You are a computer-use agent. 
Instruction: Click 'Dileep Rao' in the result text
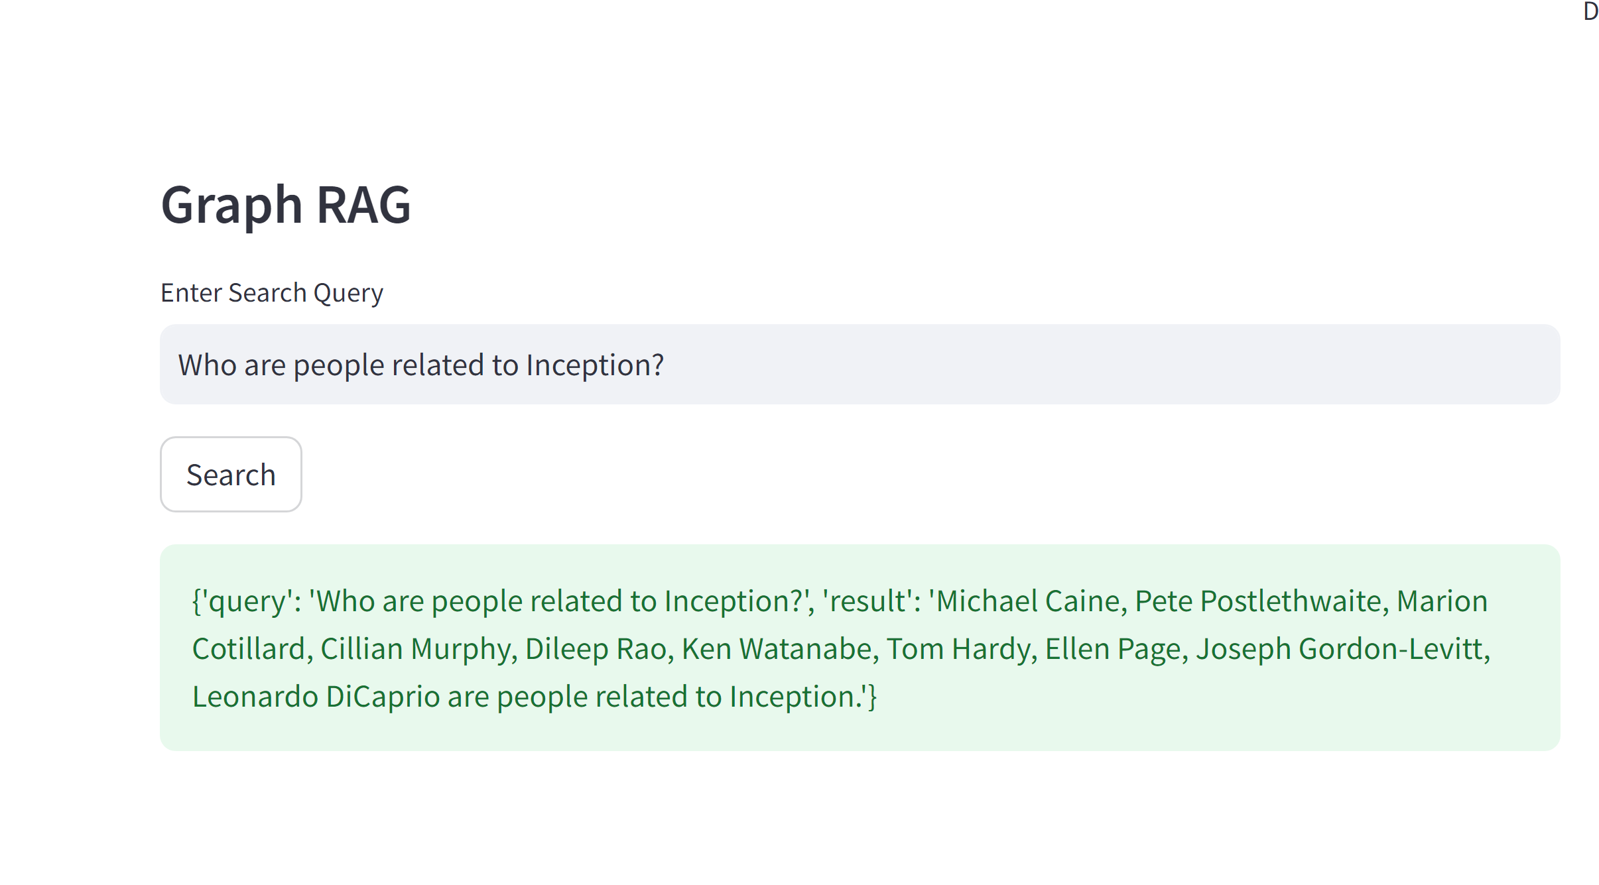596,649
